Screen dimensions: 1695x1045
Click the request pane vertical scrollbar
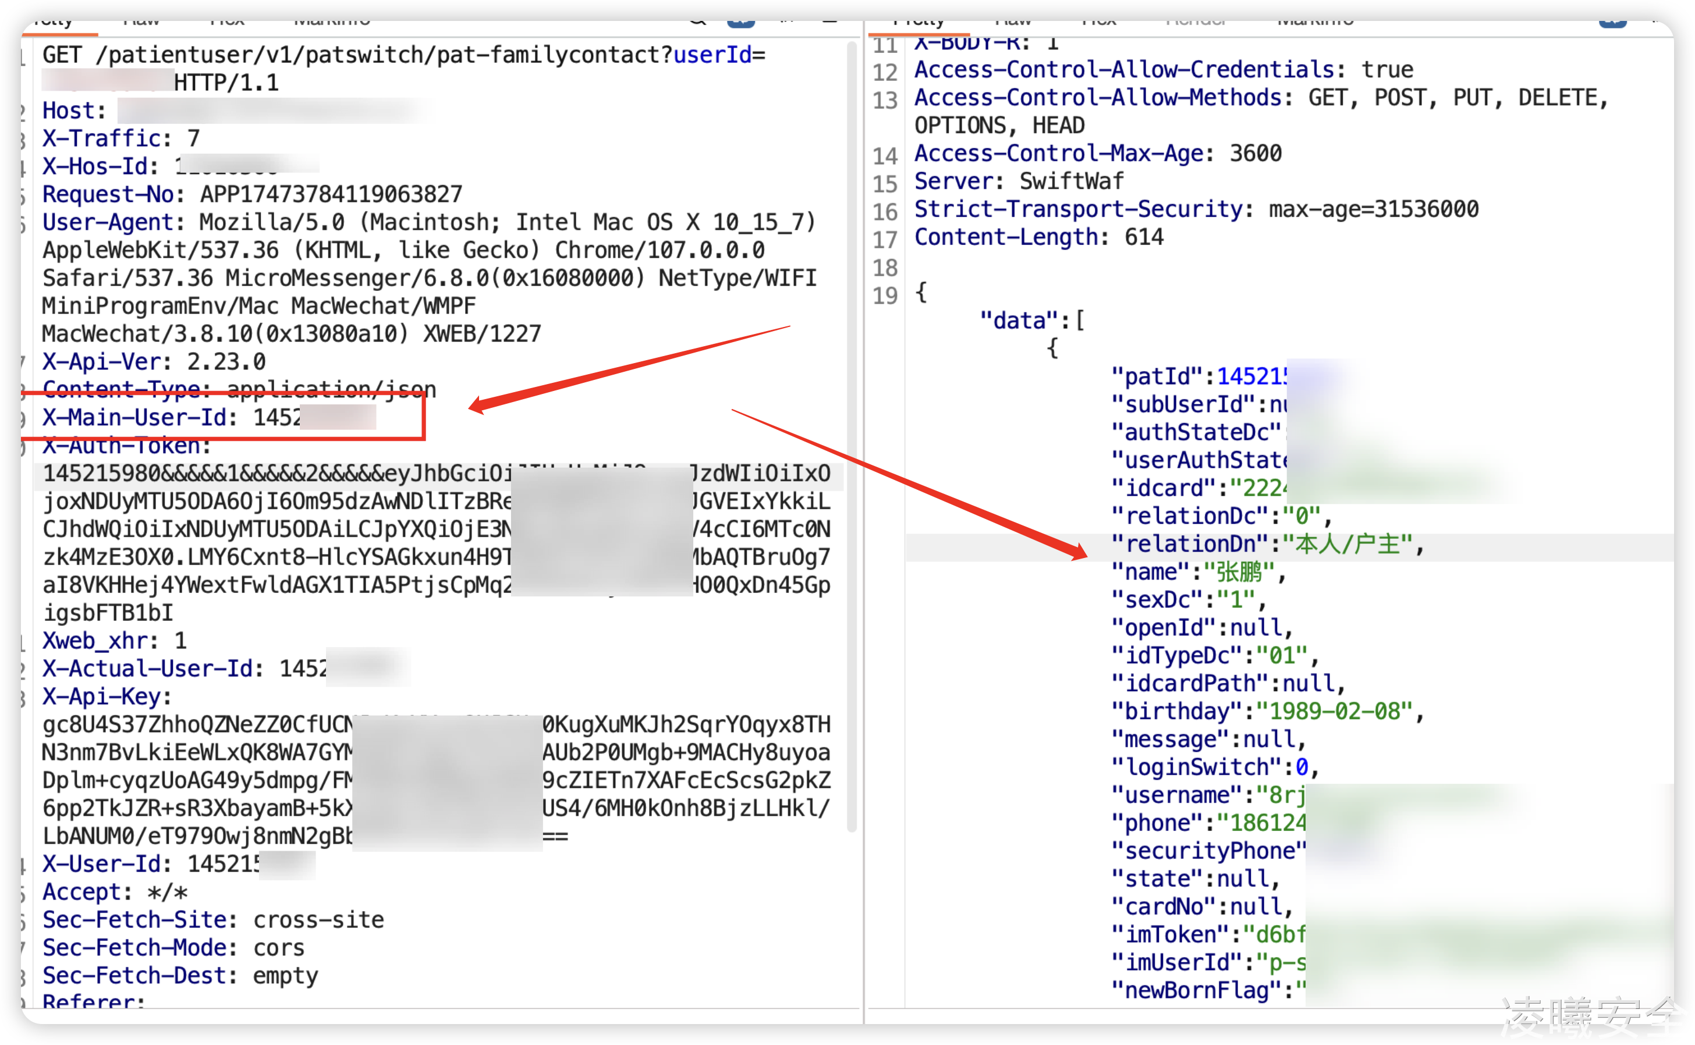click(852, 435)
